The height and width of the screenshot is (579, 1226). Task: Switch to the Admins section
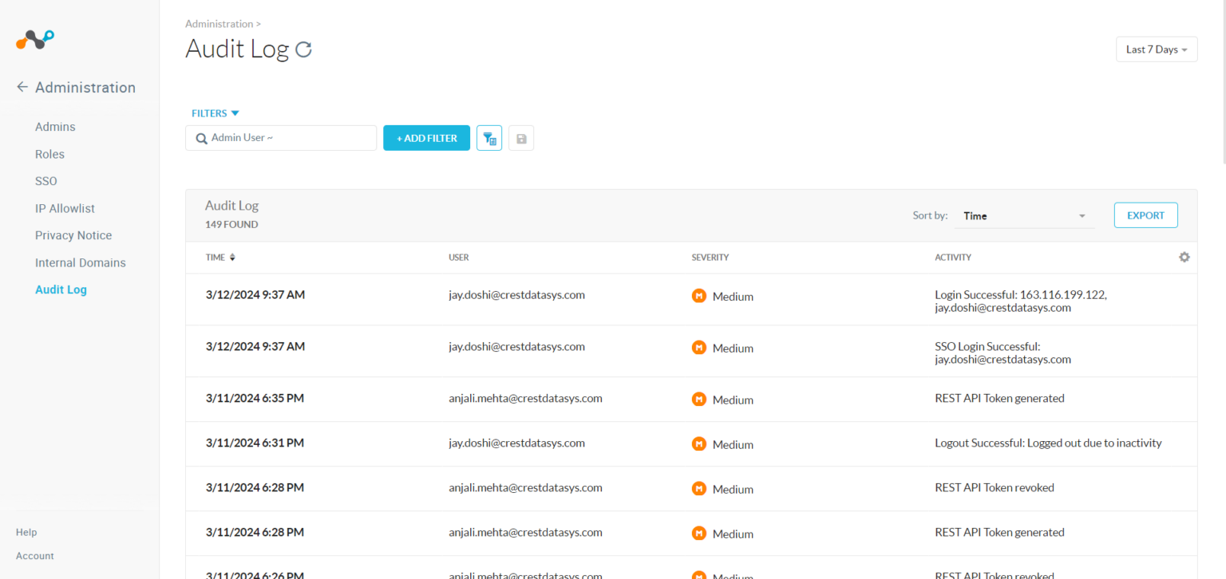[55, 126]
